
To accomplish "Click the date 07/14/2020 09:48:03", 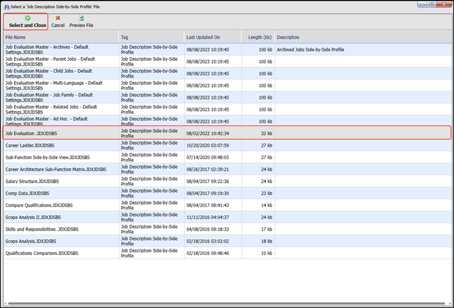I will pyautogui.click(x=208, y=158).
